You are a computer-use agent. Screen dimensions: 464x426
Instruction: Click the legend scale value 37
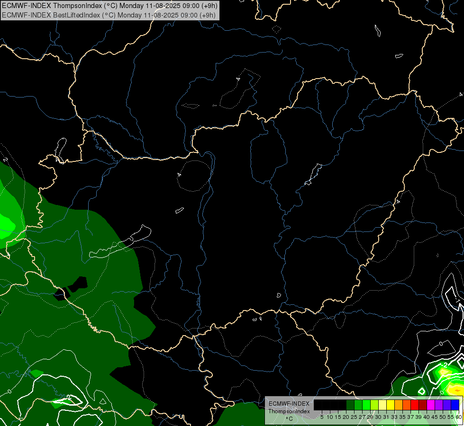click(x=411, y=417)
